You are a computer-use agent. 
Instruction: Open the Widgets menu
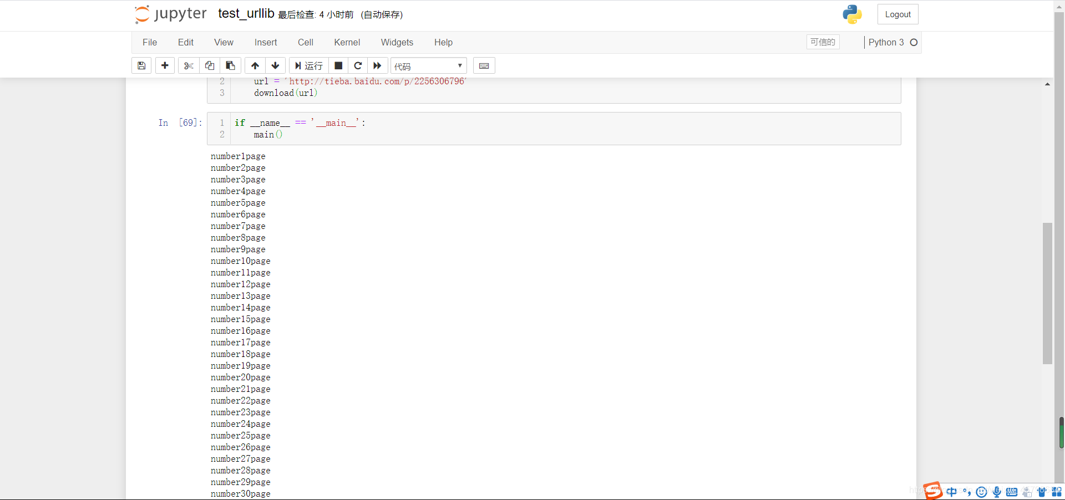[x=397, y=42]
